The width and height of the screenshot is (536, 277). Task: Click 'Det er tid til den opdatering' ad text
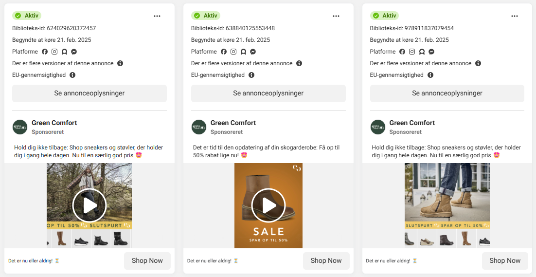(x=266, y=151)
